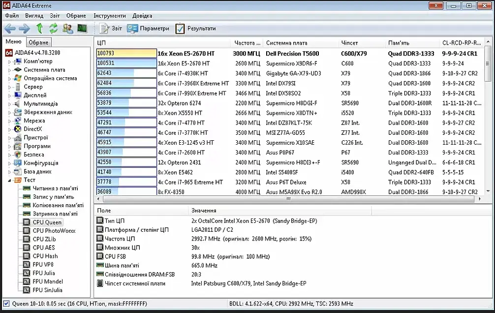The height and width of the screenshot is (313, 495).
Task: Select Запис у пам'ять memory write test
Action: coord(53,197)
